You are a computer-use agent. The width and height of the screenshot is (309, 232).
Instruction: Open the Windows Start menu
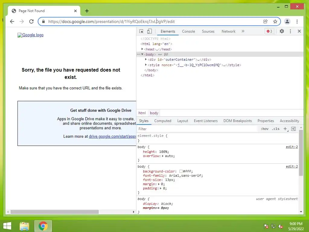coord(7,226)
